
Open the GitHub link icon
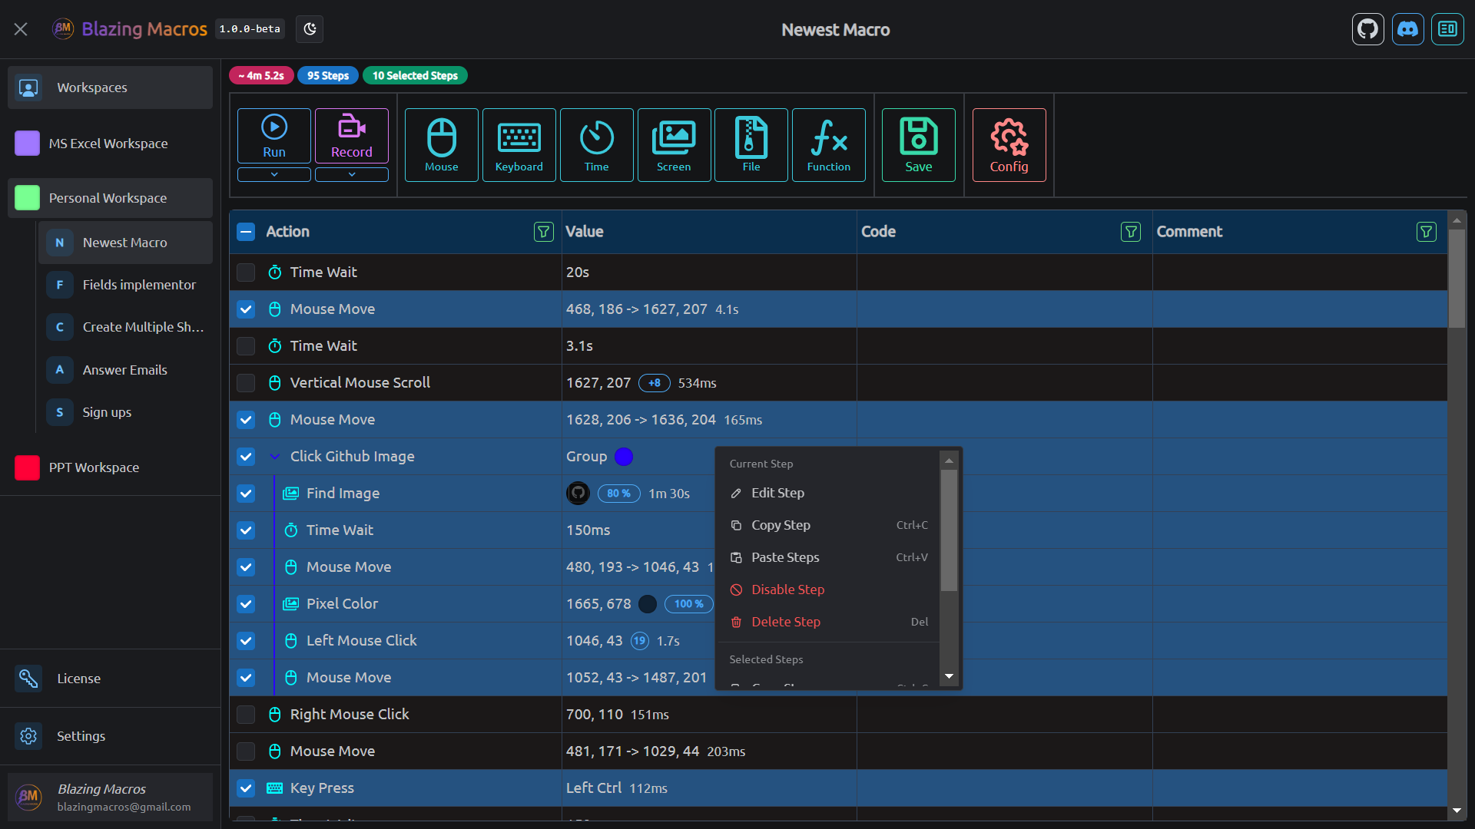(1367, 29)
